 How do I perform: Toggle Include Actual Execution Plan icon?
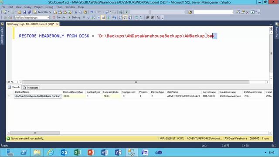point(109,17)
